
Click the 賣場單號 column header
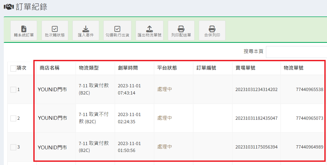(245, 68)
